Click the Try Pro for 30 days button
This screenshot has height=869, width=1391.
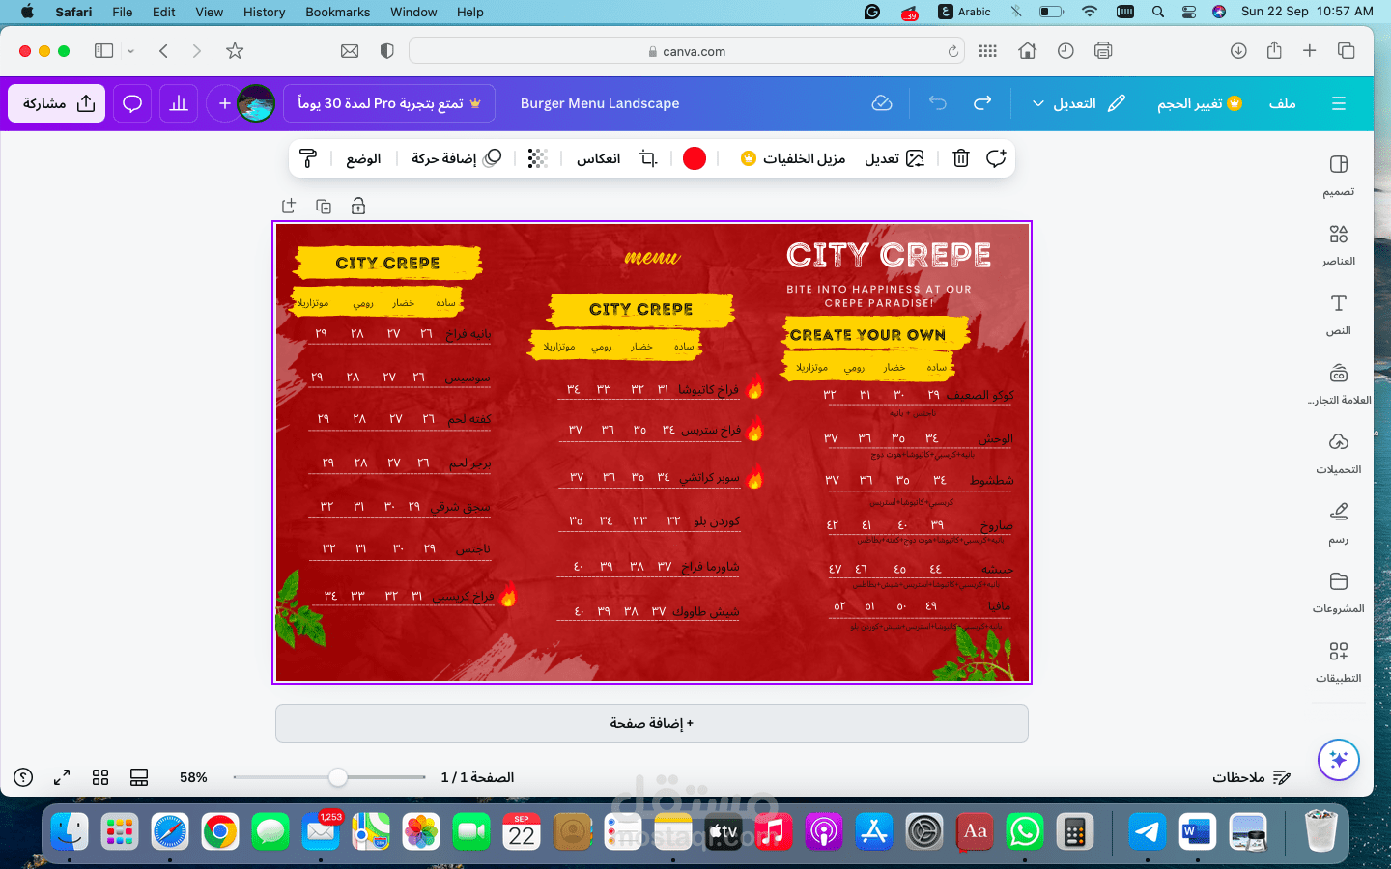(x=389, y=103)
